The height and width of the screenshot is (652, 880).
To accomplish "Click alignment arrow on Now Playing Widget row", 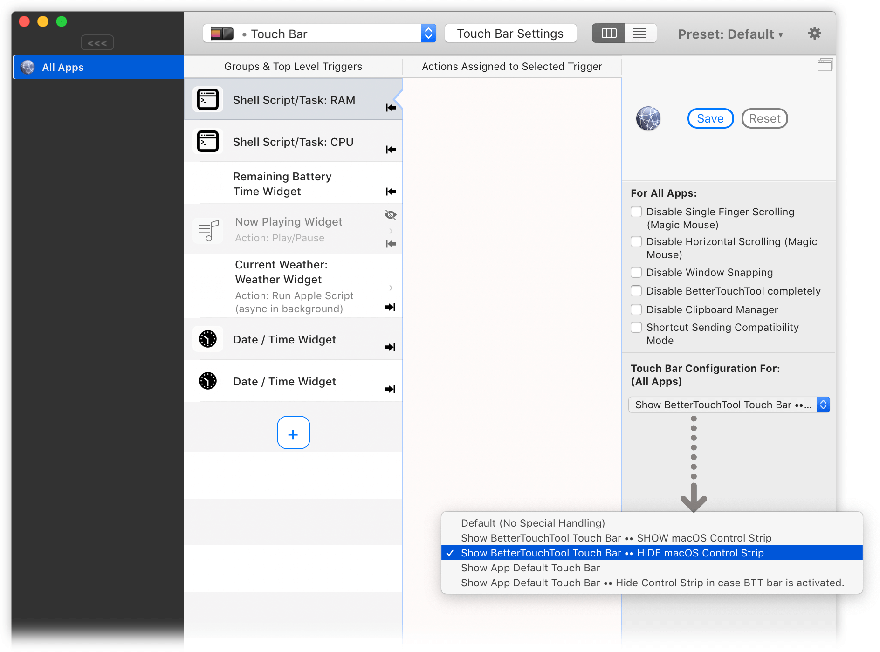I will click(391, 244).
